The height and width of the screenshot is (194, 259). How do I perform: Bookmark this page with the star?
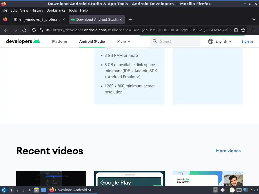[x=243, y=30]
